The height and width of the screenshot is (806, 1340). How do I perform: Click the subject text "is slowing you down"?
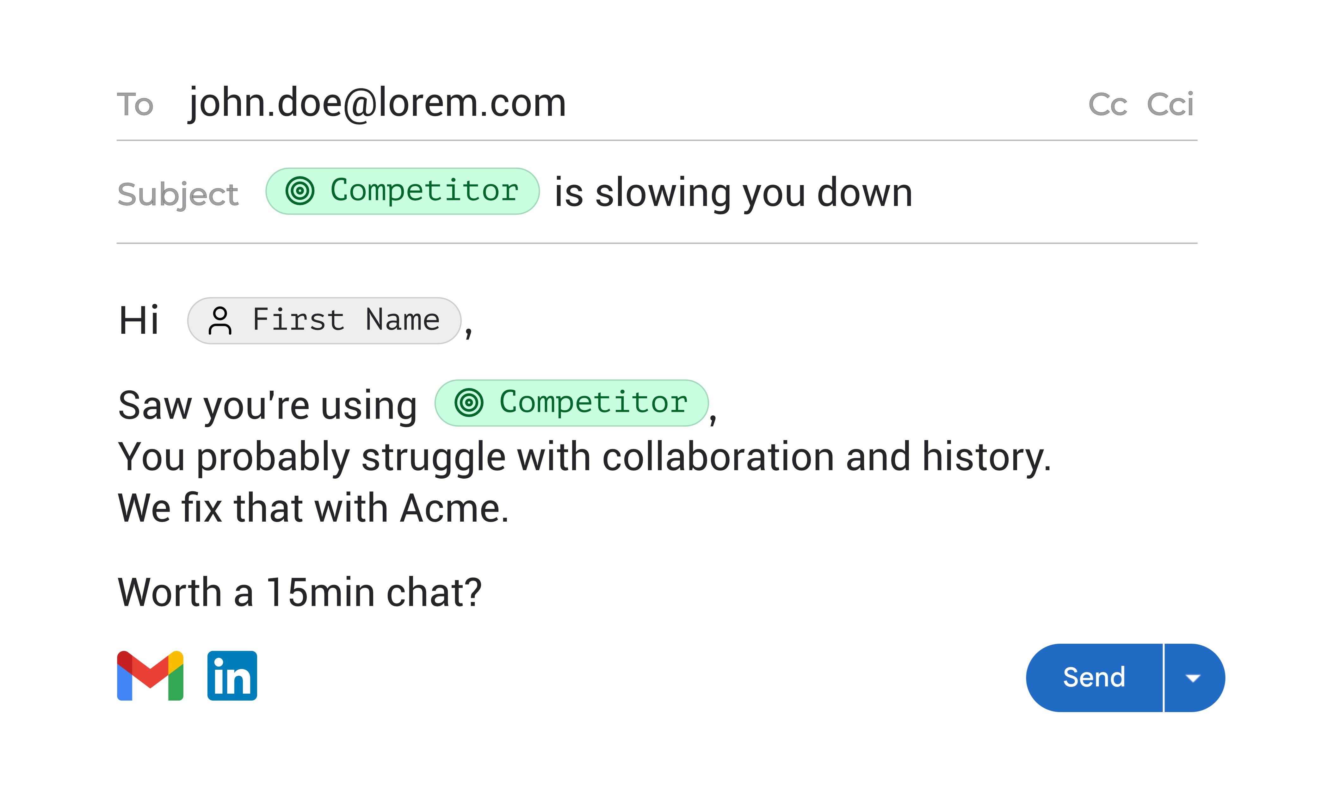(x=732, y=193)
